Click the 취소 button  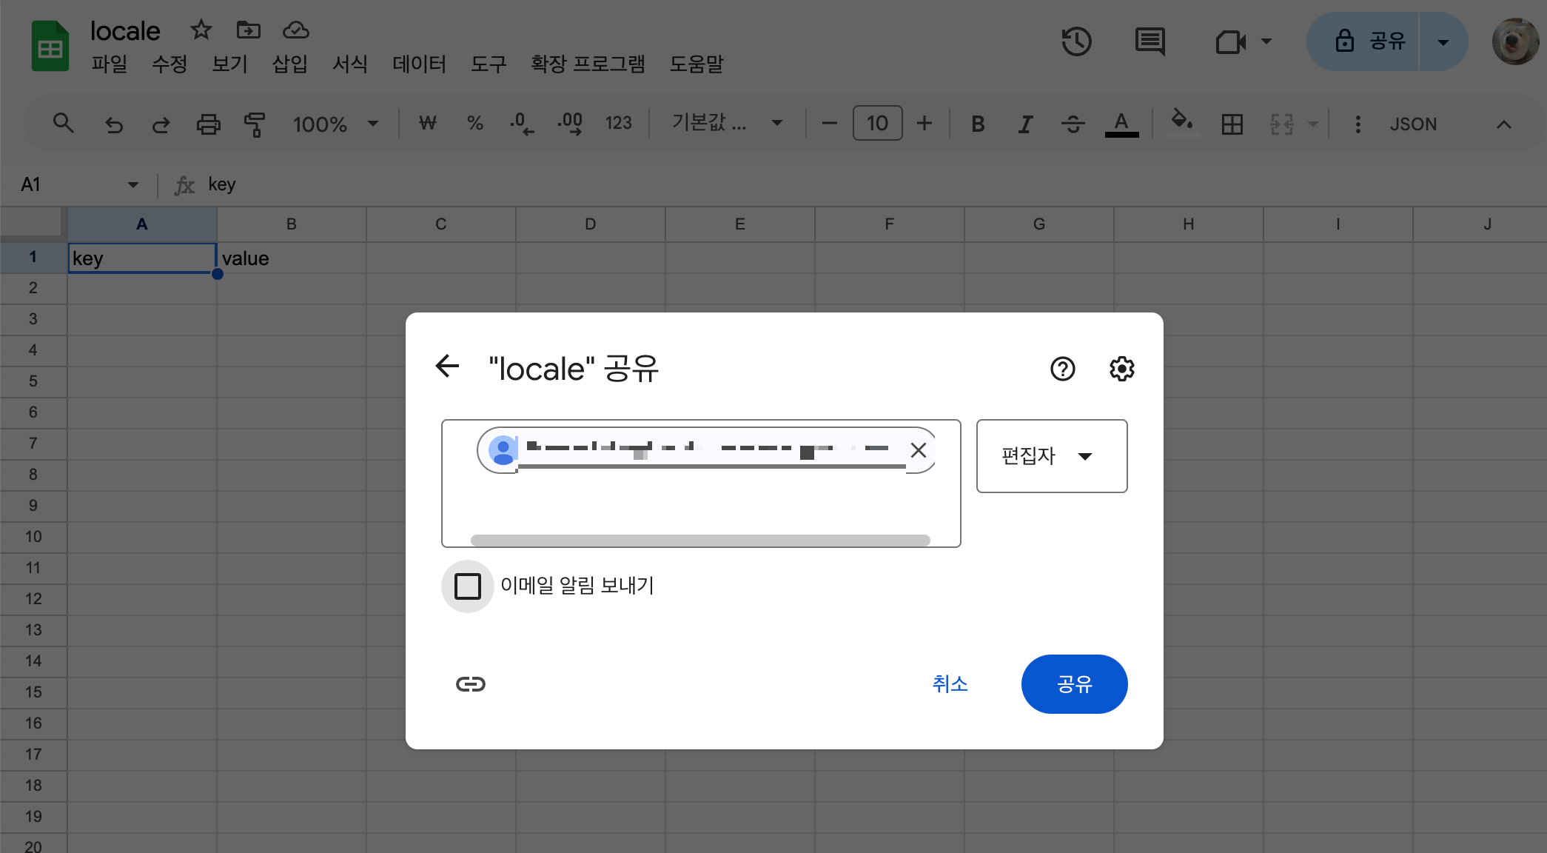point(950,684)
